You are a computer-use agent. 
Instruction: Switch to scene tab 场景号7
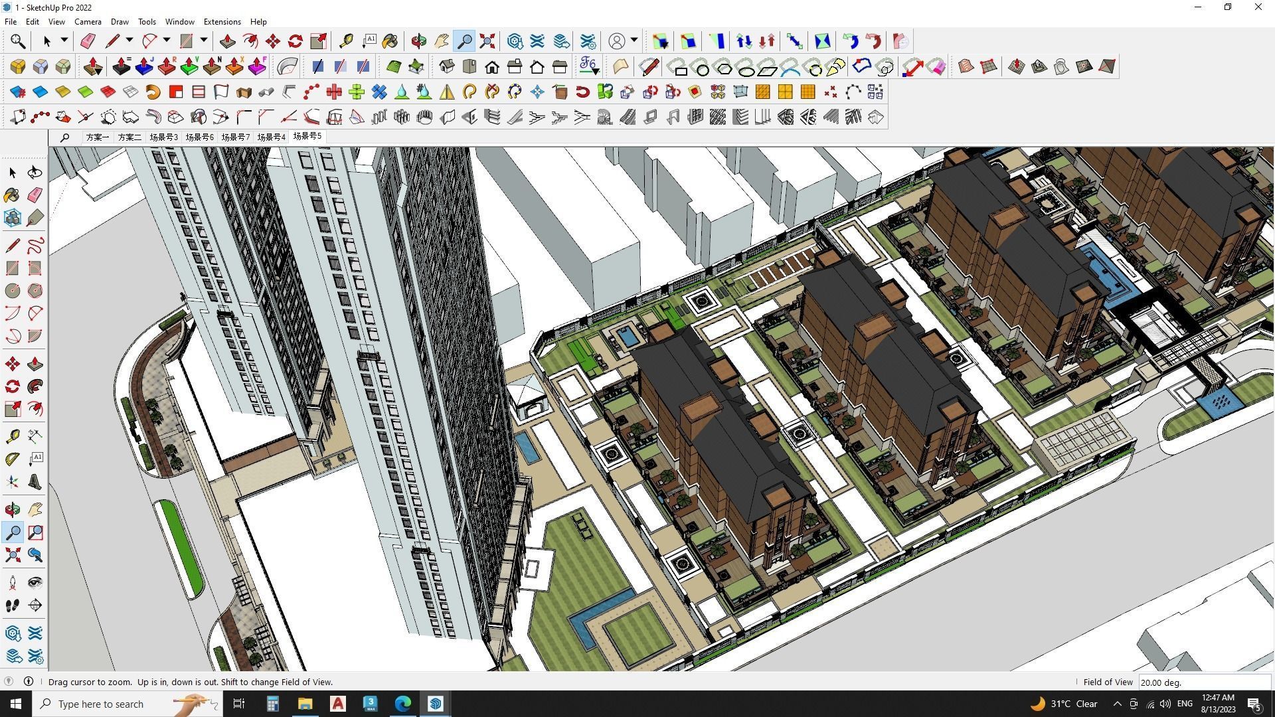tap(235, 137)
